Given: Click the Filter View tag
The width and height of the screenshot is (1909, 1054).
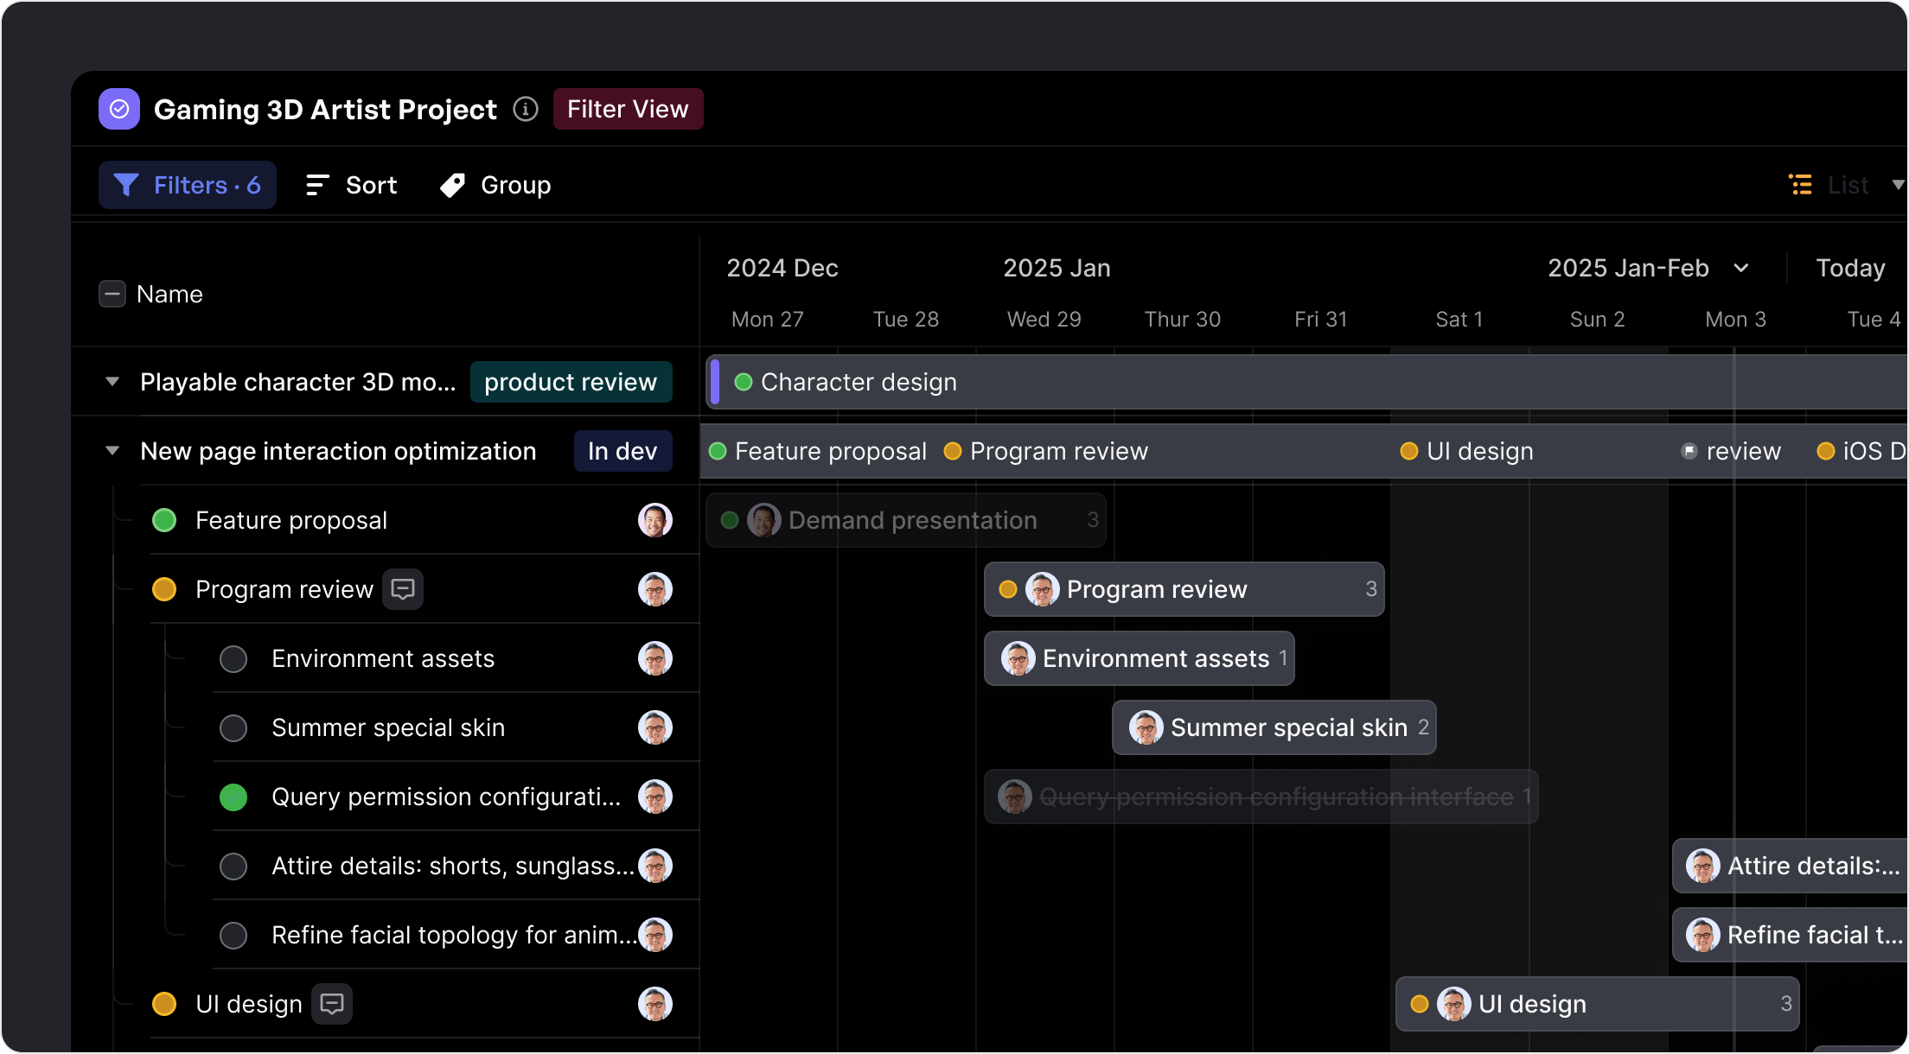Looking at the screenshot, I should click(628, 109).
